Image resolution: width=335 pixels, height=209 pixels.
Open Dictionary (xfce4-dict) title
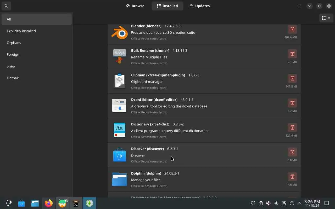[150, 124]
